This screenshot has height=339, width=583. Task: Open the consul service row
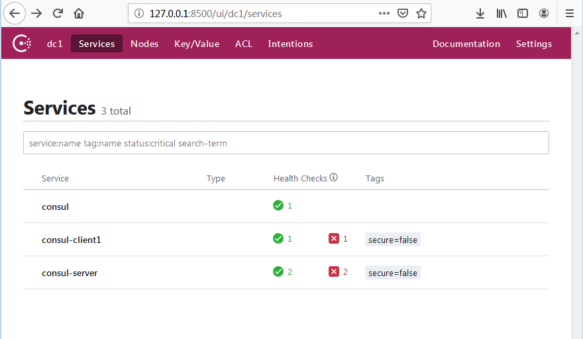tap(286, 207)
